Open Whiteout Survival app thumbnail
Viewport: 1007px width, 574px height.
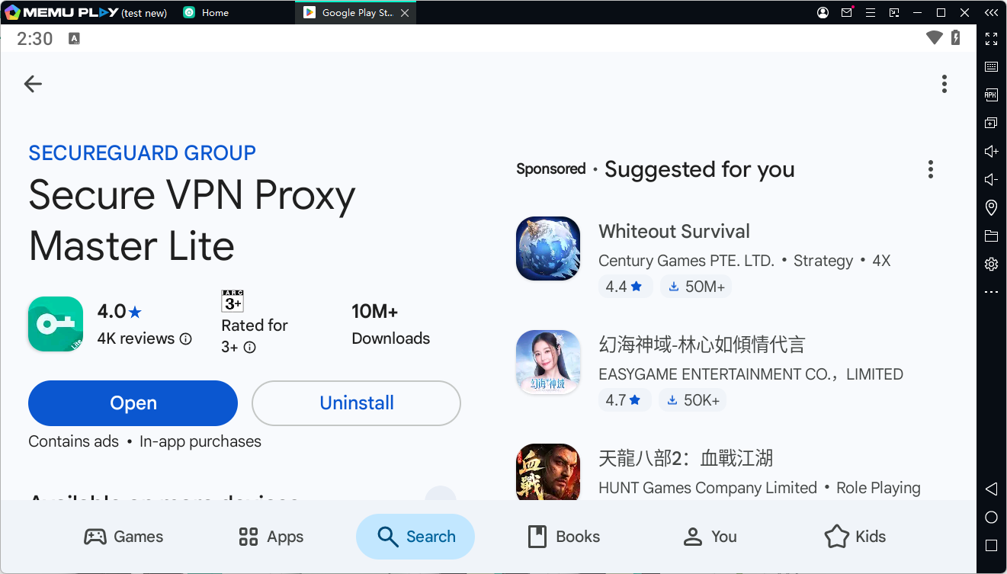[547, 249]
